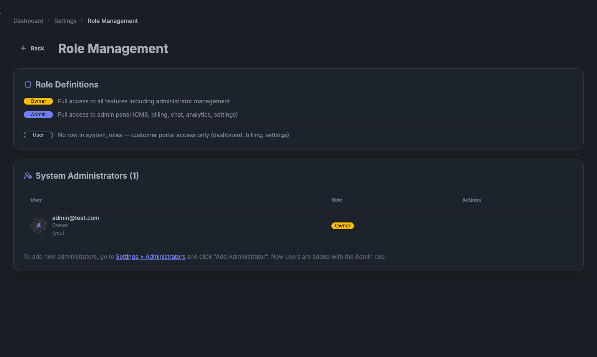Click the administrators icon beside System Administrators heading
The height and width of the screenshot is (357, 597).
pos(28,175)
